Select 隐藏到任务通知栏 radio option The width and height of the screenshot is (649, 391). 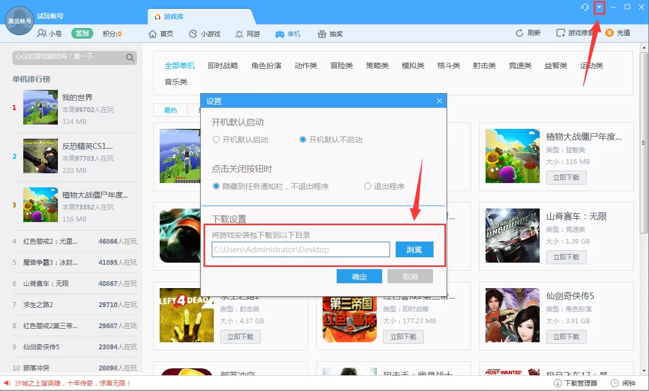point(216,186)
